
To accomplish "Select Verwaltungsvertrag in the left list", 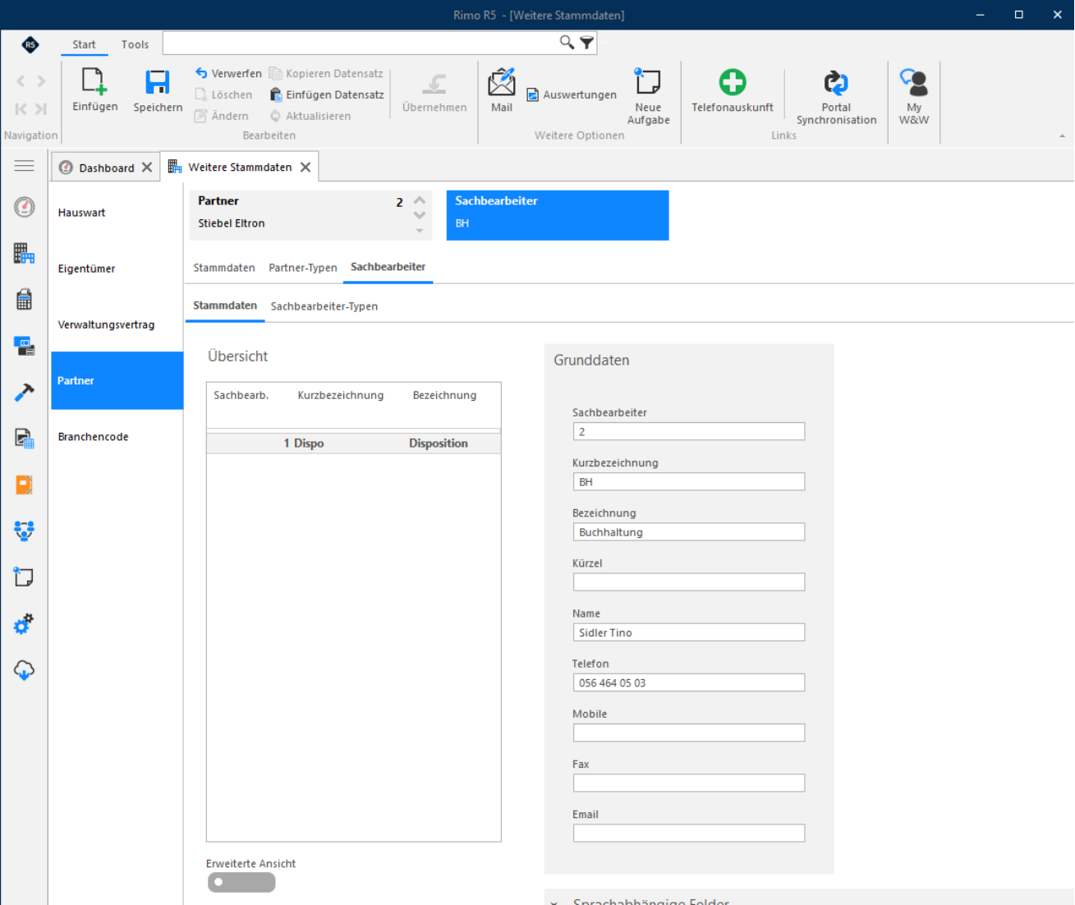I will 117,324.
